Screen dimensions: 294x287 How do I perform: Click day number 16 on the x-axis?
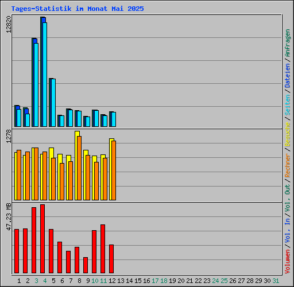point(146,281)
